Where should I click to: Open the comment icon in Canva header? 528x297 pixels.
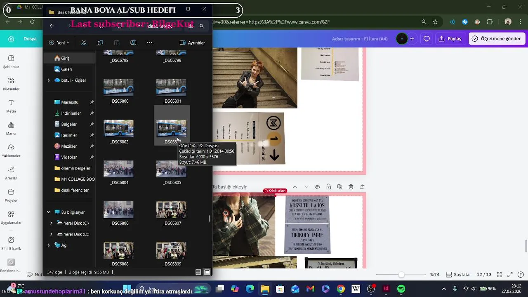pos(427,39)
